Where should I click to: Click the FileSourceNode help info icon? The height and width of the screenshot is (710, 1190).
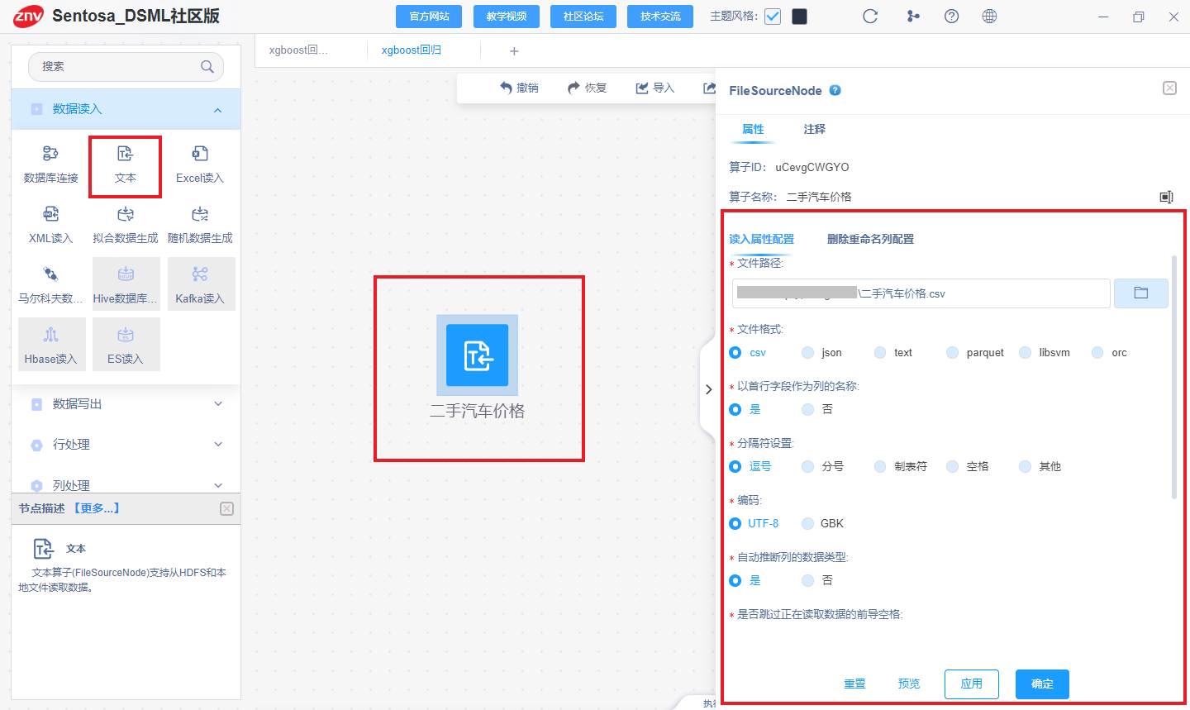tap(835, 91)
